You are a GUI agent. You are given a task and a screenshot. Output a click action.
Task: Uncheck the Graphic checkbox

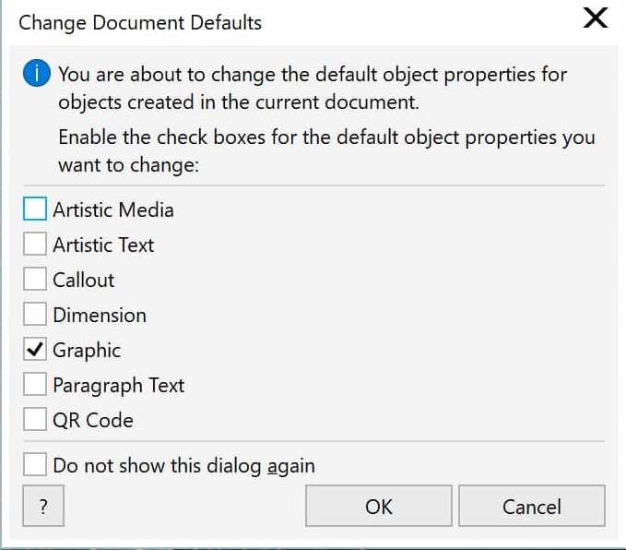pos(35,350)
